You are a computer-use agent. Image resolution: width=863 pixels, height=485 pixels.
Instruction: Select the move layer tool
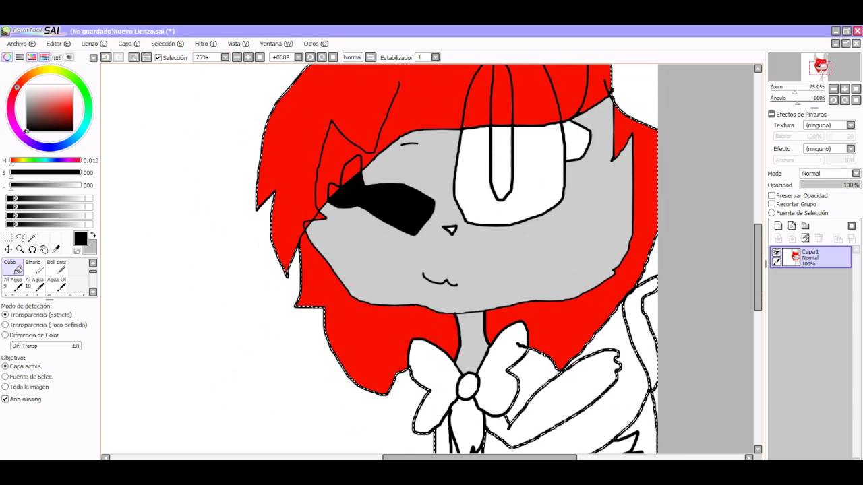coord(9,249)
